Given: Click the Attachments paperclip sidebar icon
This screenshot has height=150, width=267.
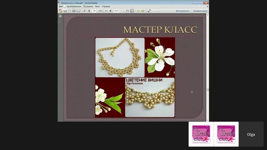Looking at the screenshot, I should tap(60, 22).
